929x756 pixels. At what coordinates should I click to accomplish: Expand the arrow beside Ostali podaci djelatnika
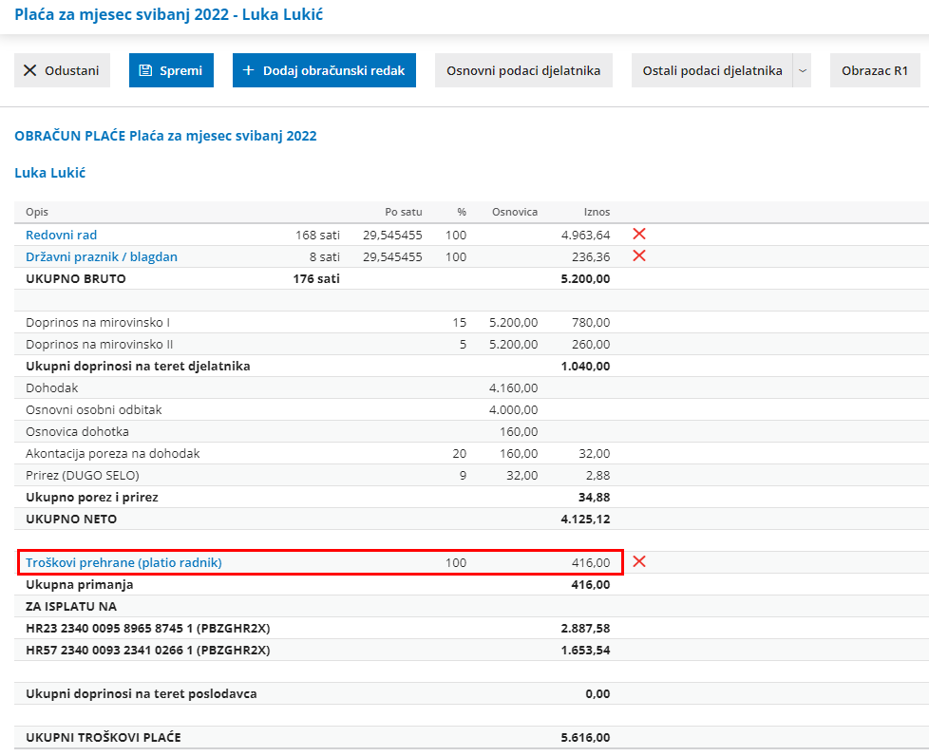click(x=802, y=70)
